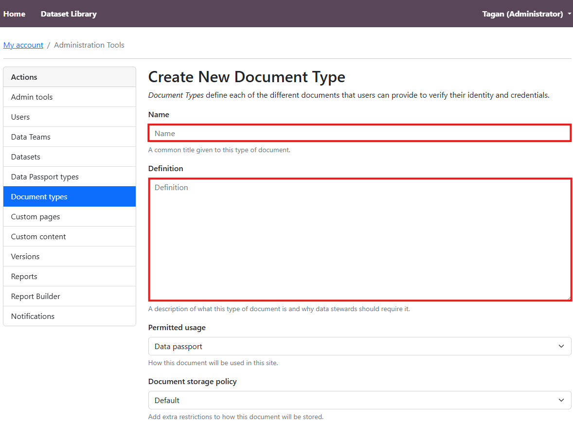
Task: Expand the Document storage policy dropdown
Action: pyautogui.click(x=359, y=401)
